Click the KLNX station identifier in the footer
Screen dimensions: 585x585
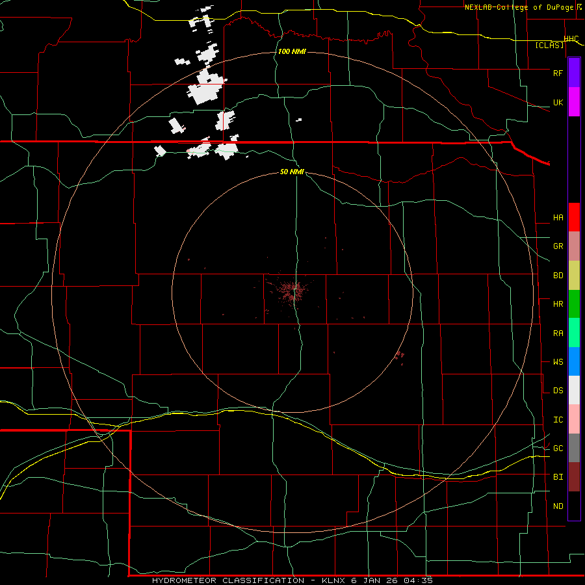click(x=333, y=580)
